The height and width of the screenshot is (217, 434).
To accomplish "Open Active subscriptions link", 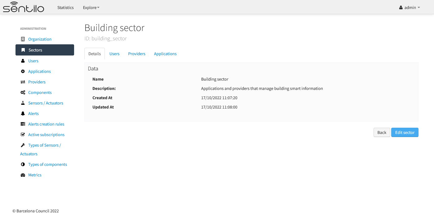I will (x=46, y=135).
